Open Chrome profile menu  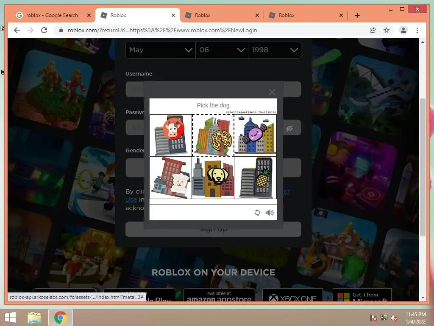click(x=403, y=30)
